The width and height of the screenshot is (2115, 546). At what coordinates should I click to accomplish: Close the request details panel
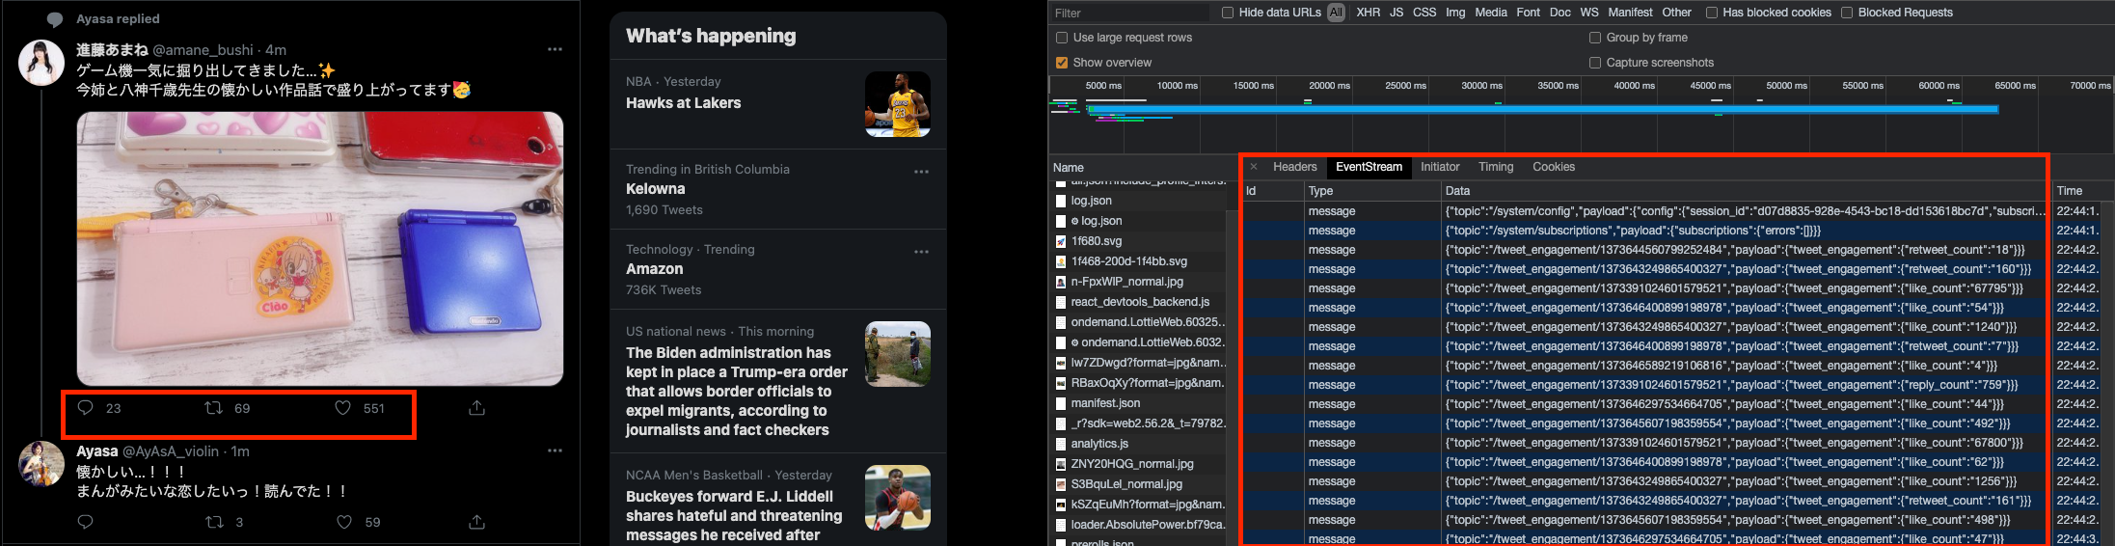click(1254, 167)
